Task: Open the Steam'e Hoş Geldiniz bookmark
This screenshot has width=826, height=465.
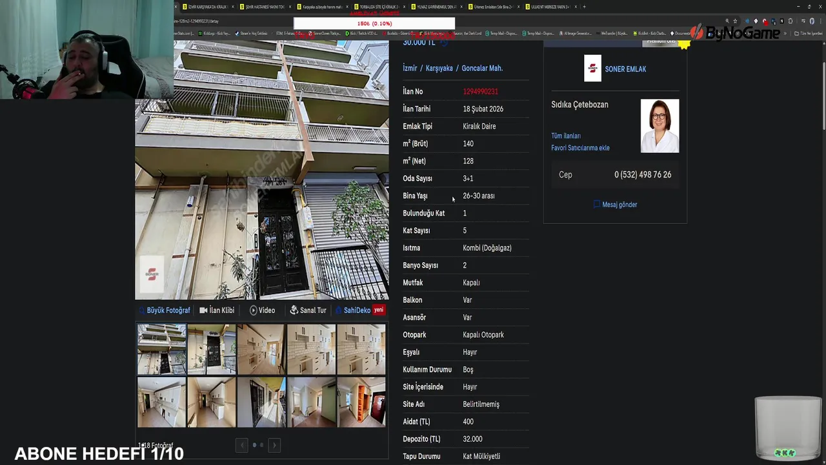Action: tap(252, 34)
